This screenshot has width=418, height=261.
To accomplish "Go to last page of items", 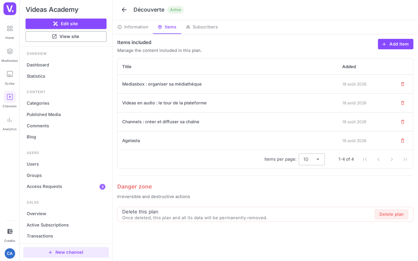I will pos(405,159).
